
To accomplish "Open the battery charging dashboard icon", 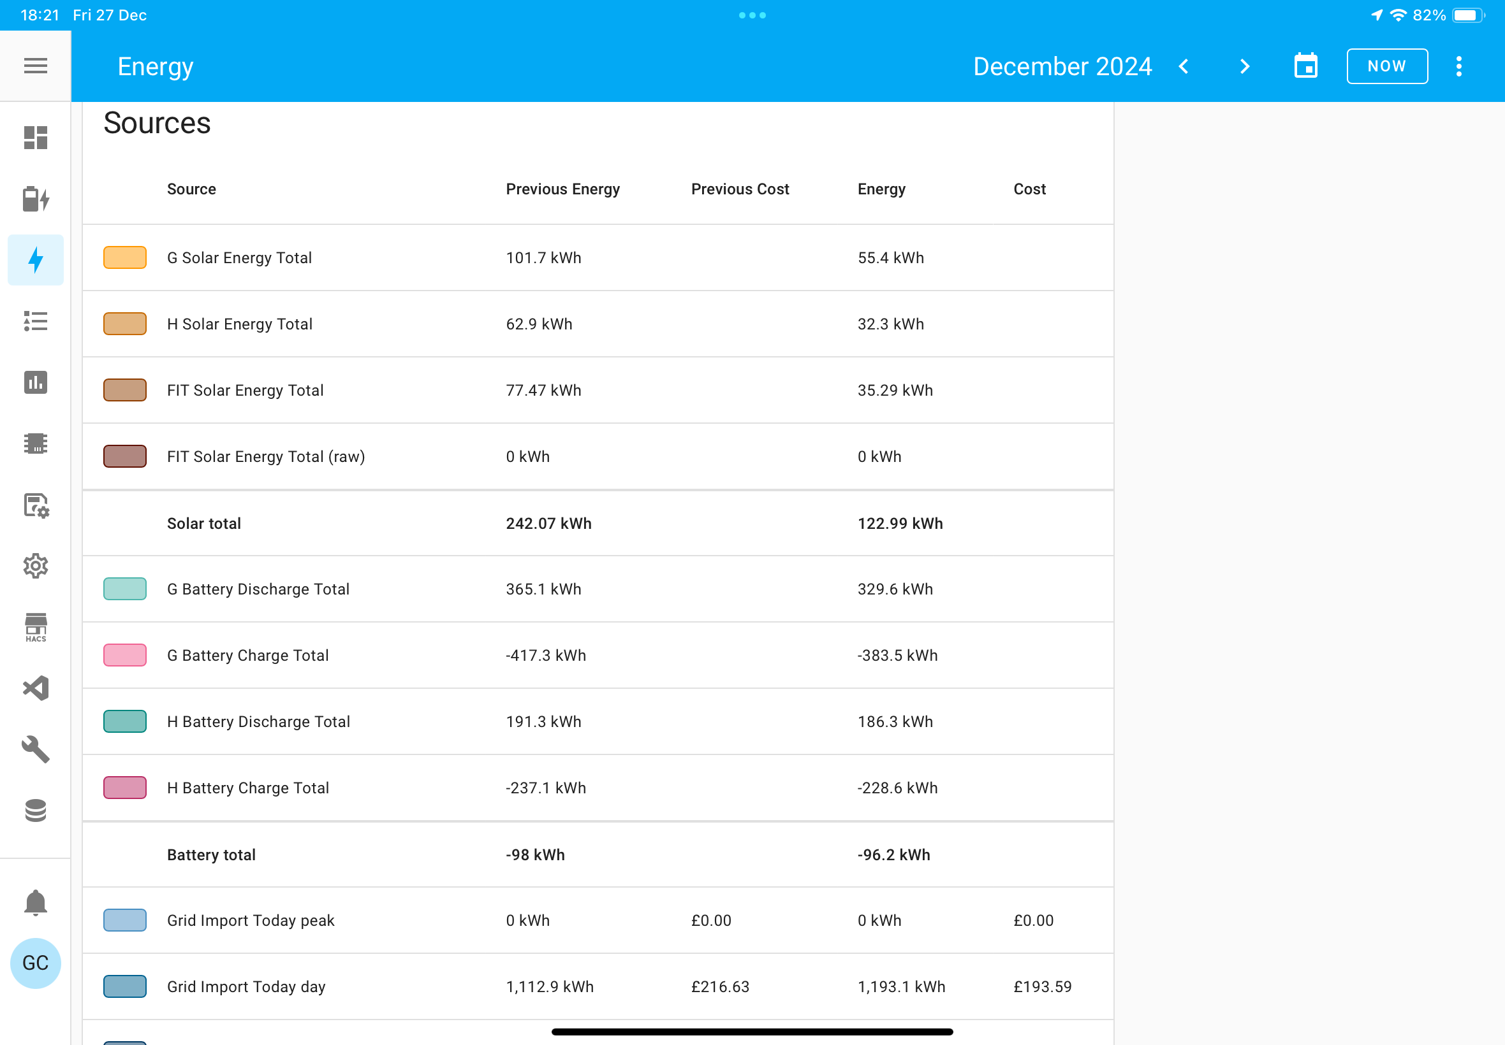I will tap(35, 199).
